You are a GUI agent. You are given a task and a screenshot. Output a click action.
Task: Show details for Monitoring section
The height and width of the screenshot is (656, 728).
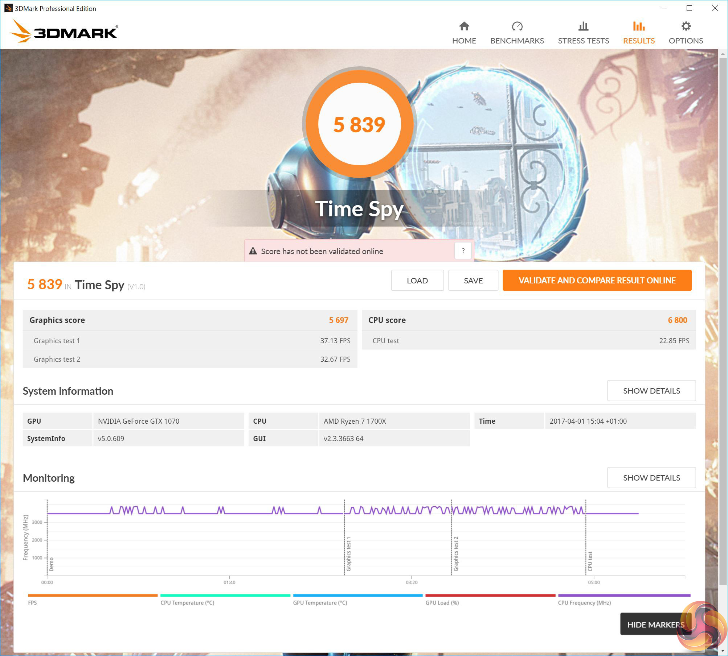(651, 478)
